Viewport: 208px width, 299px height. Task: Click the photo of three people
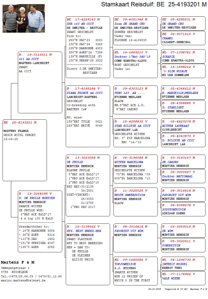pos(23,18)
